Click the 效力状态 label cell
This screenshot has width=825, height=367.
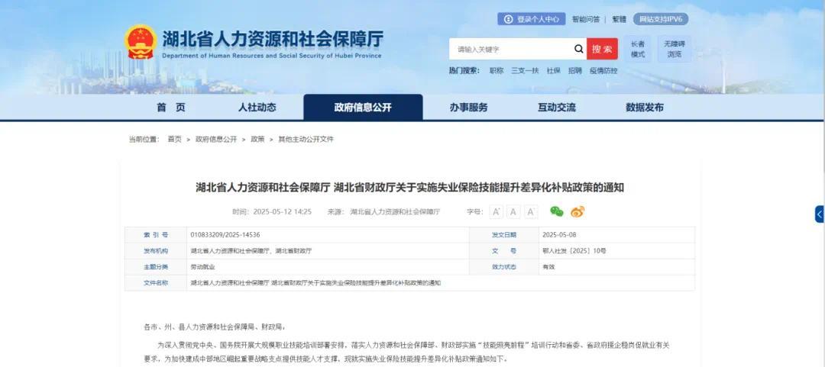point(504,267)
